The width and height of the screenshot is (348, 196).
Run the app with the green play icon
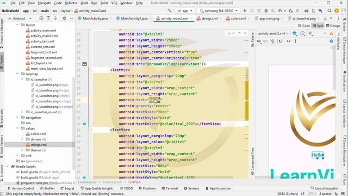point(245,11)
